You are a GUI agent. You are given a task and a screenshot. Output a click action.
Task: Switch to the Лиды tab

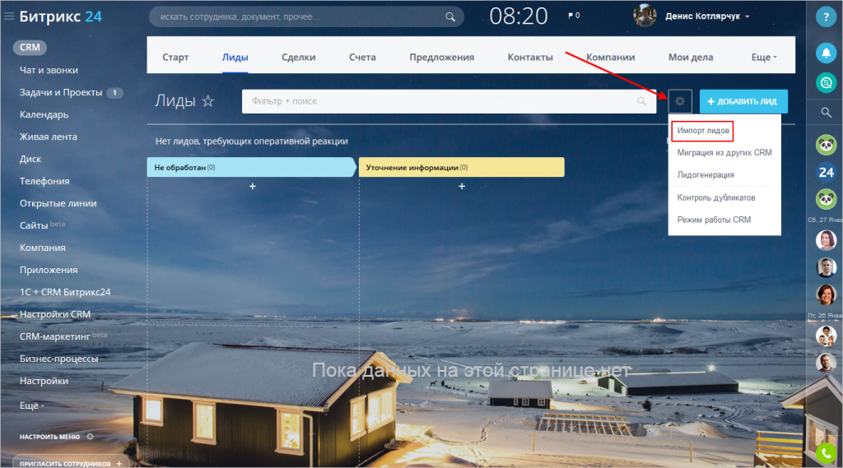point(235,57)
